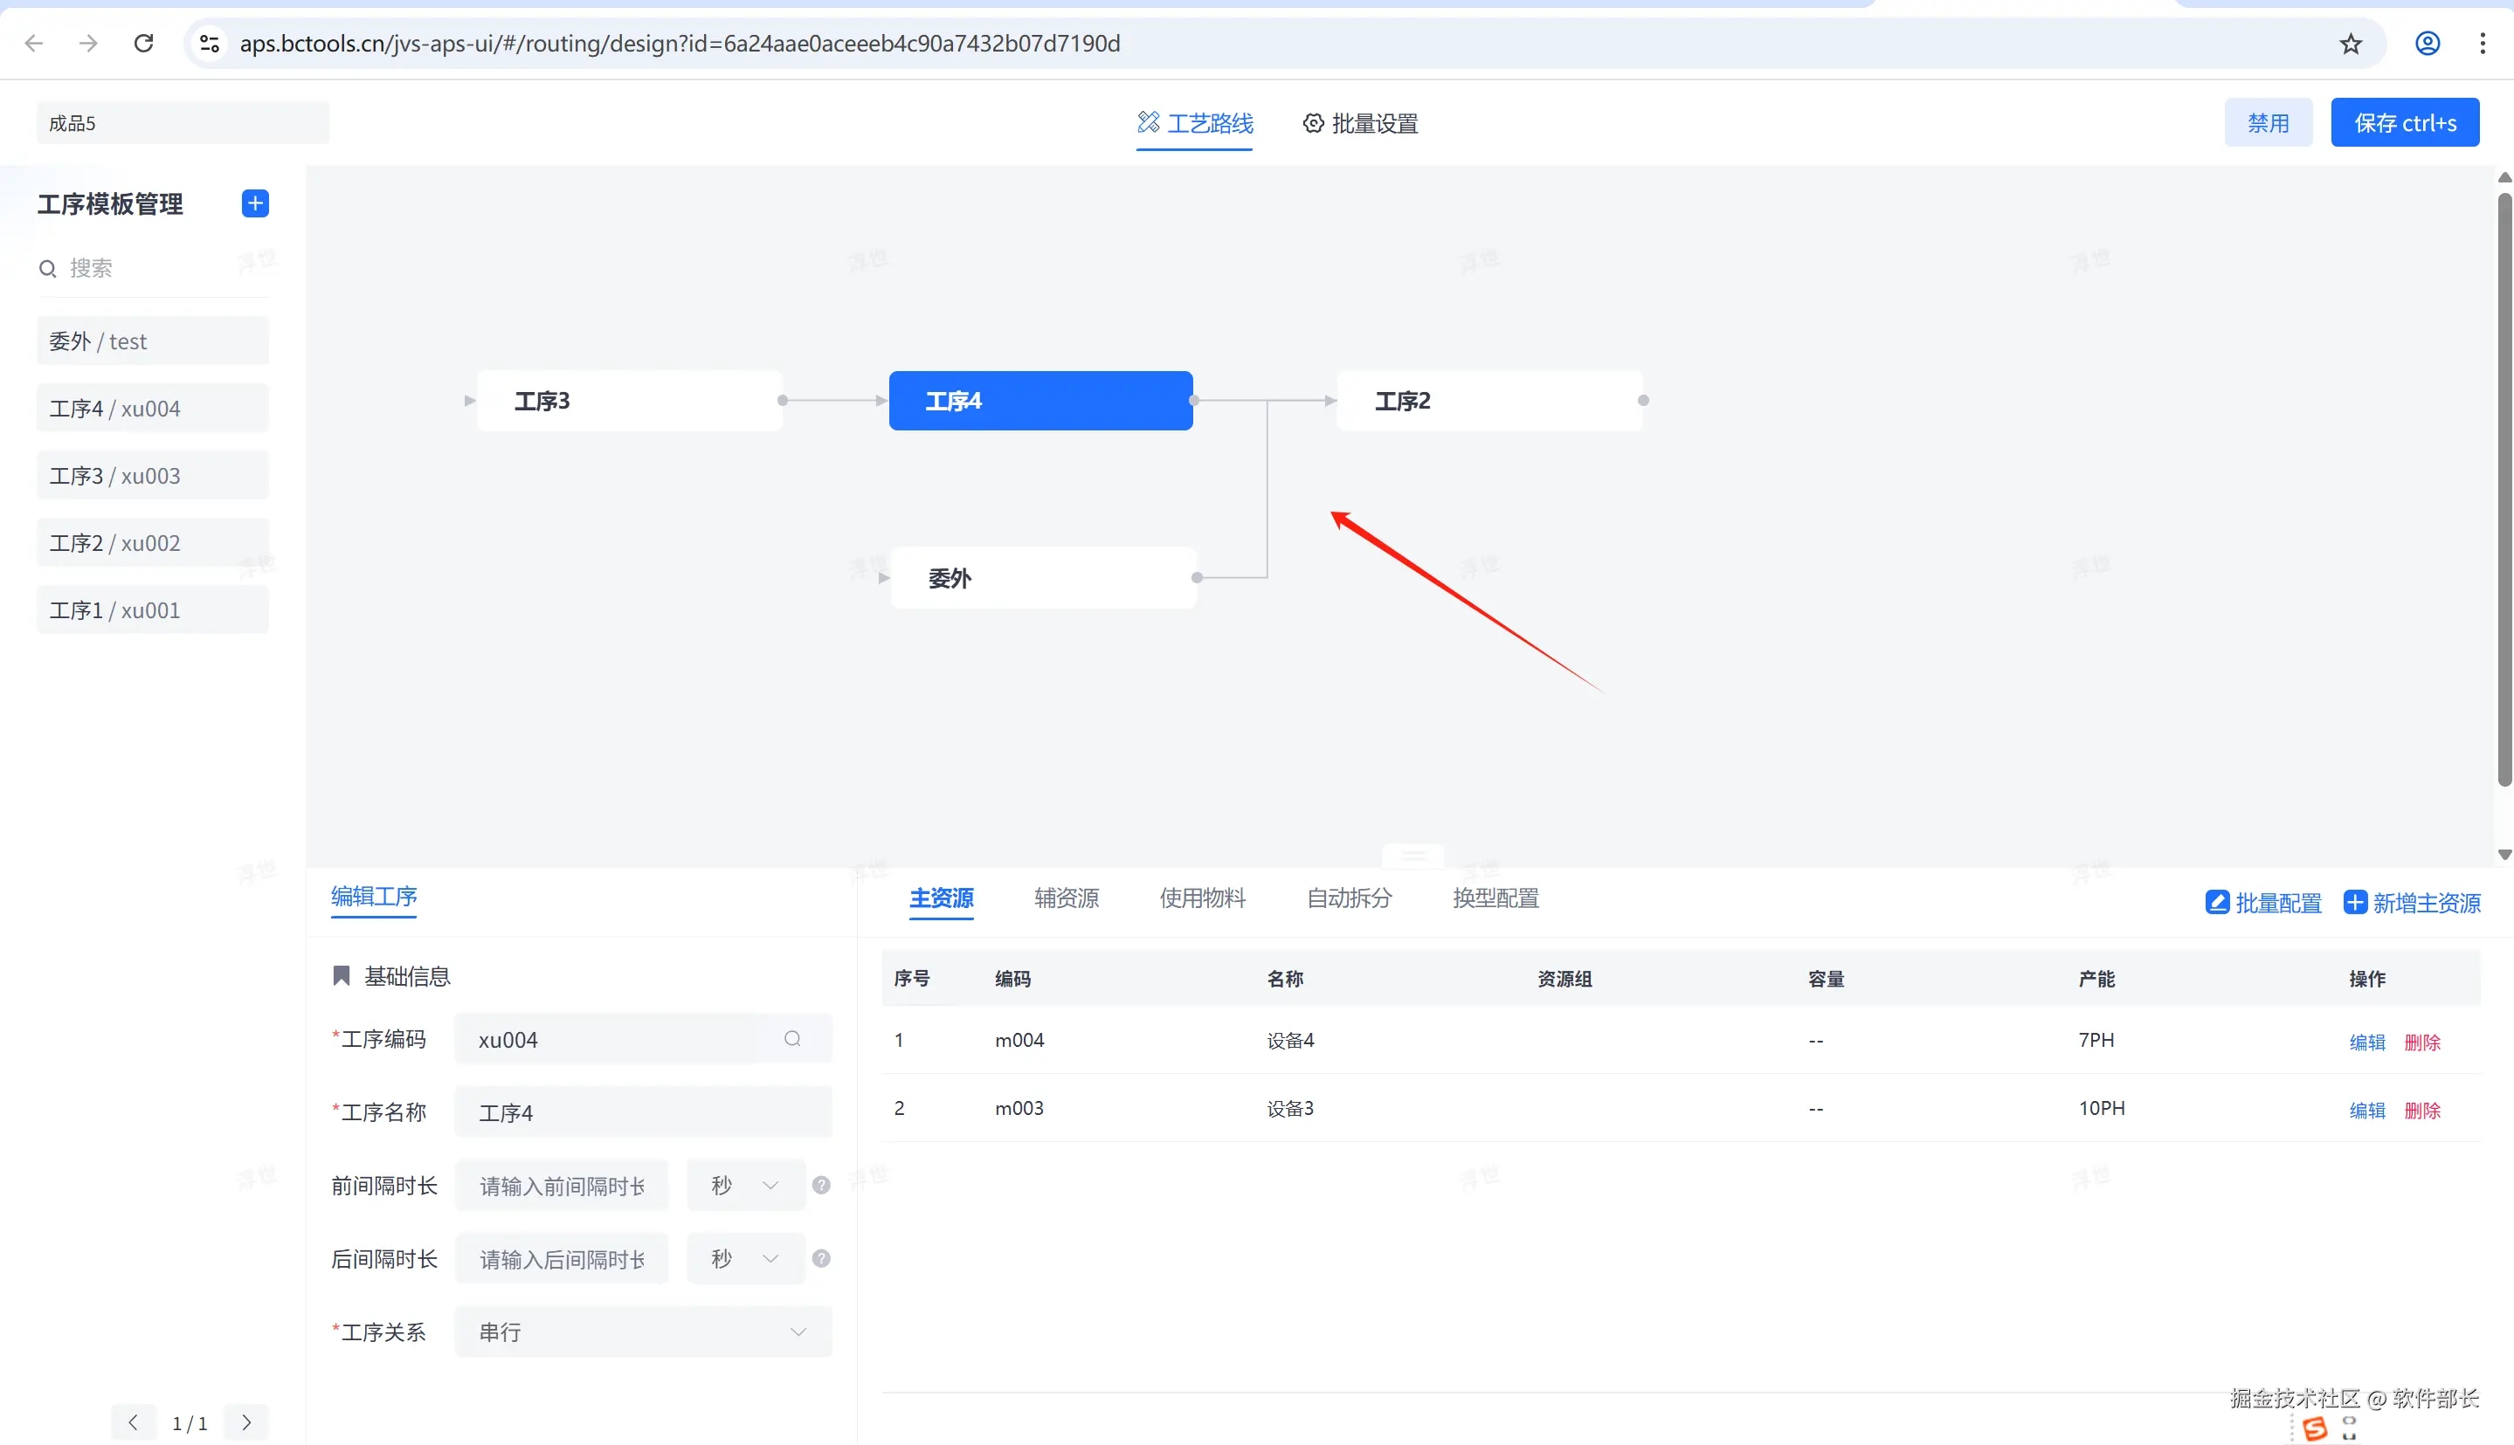Open 前间隔时长 unit dropdown (秒)
This screenshot has width=2514, height=1445.
tap(746, 1185)
